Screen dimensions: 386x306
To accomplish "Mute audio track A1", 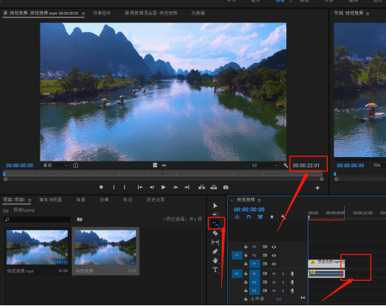I will pos(274,274).
